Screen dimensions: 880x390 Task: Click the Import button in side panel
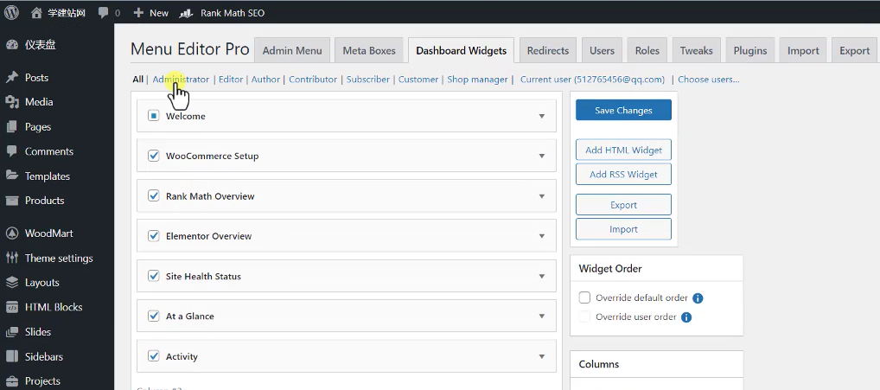click(x=623, y=229)
